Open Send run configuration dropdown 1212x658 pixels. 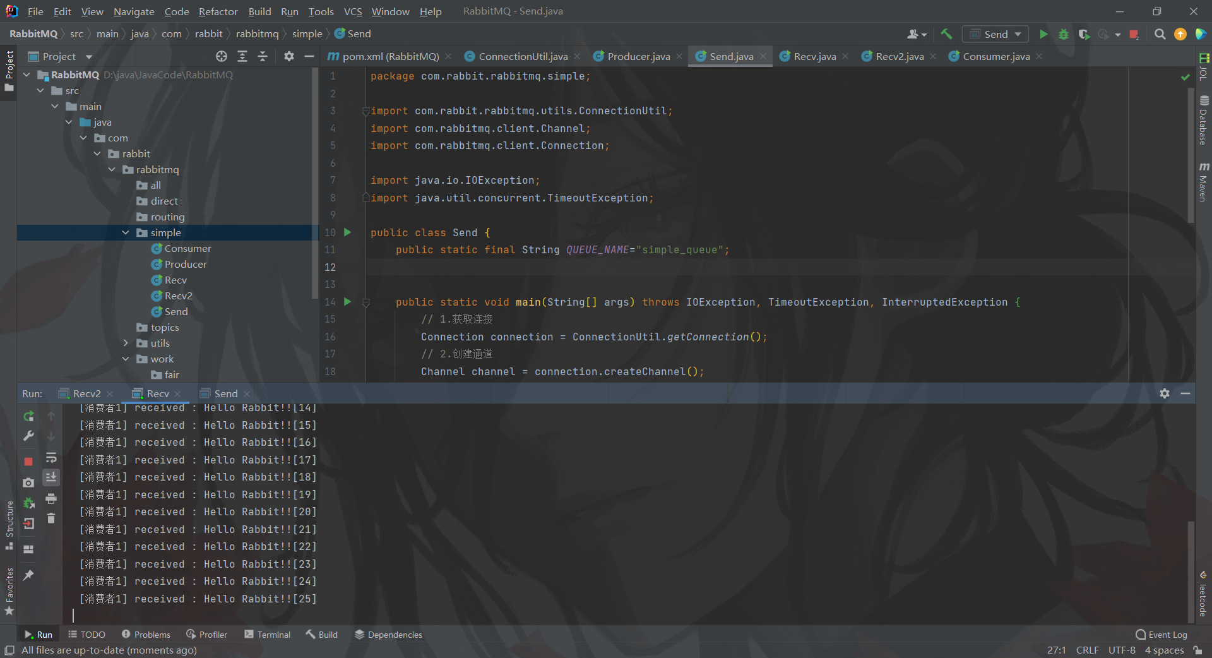(x=995, y=34)
